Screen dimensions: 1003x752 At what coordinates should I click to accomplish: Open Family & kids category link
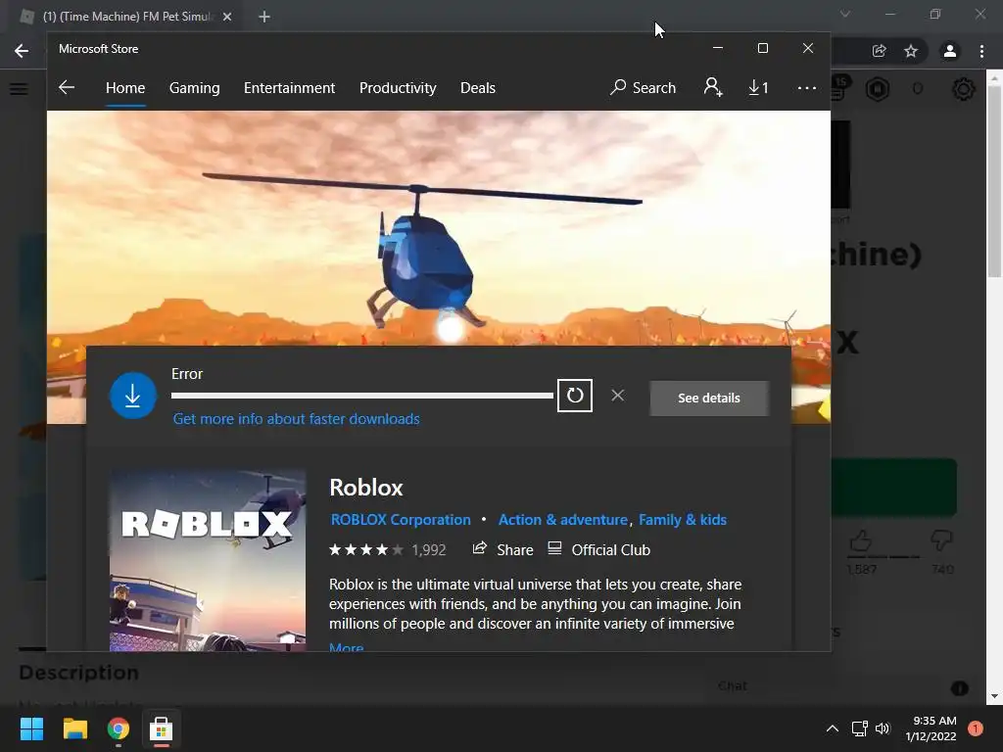click(x=683, y=519)
